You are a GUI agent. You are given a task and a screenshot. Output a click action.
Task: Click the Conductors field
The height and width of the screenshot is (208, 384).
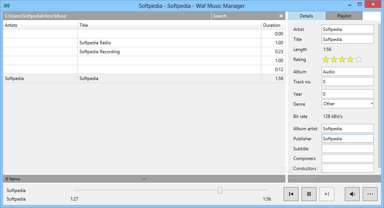click(348, 168)
